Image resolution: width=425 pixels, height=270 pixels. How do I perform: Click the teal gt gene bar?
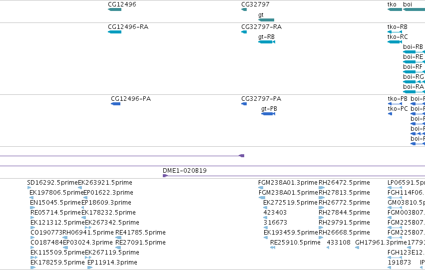[x=266, y=20]
